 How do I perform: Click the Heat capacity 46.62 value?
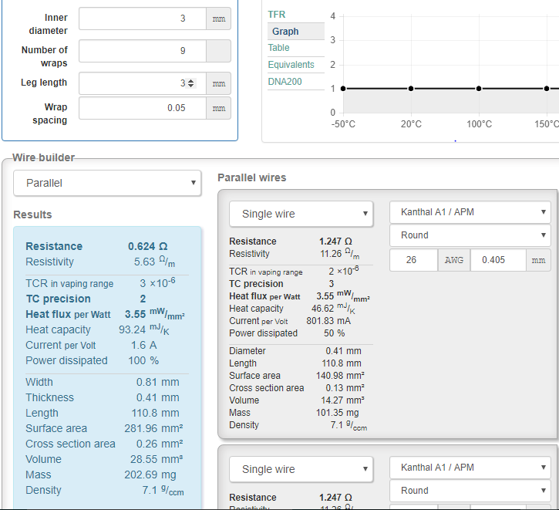322,309
